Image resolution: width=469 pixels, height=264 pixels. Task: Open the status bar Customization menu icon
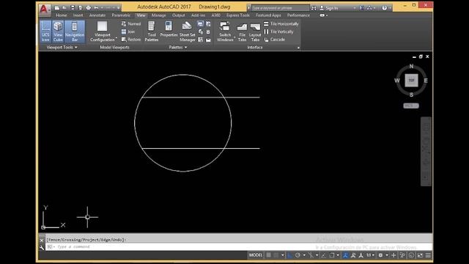(428, 255)
